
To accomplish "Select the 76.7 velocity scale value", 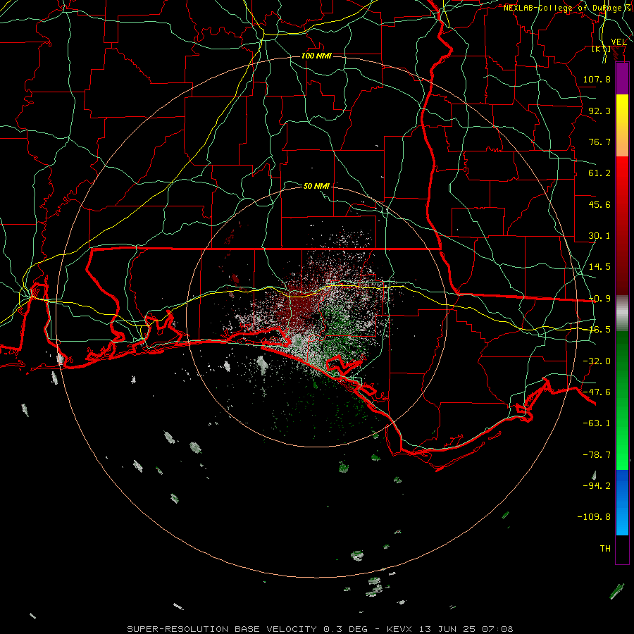I will point(599,142).
